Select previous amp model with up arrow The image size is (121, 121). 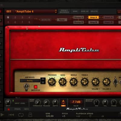coord(43,79)
